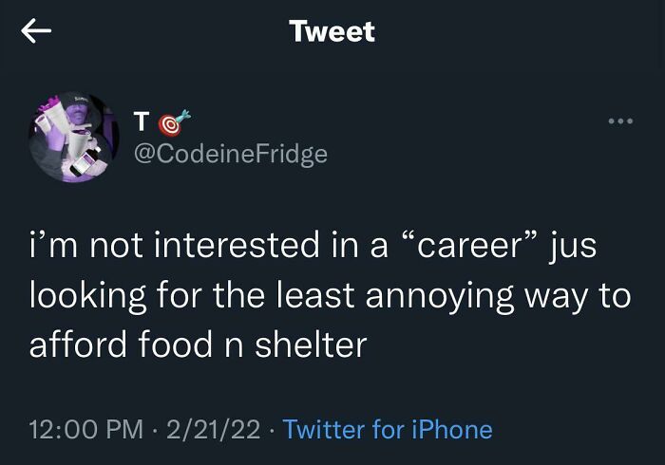Click the display name "T"
This screenshot has height=465, width=665.
(142, 123)
